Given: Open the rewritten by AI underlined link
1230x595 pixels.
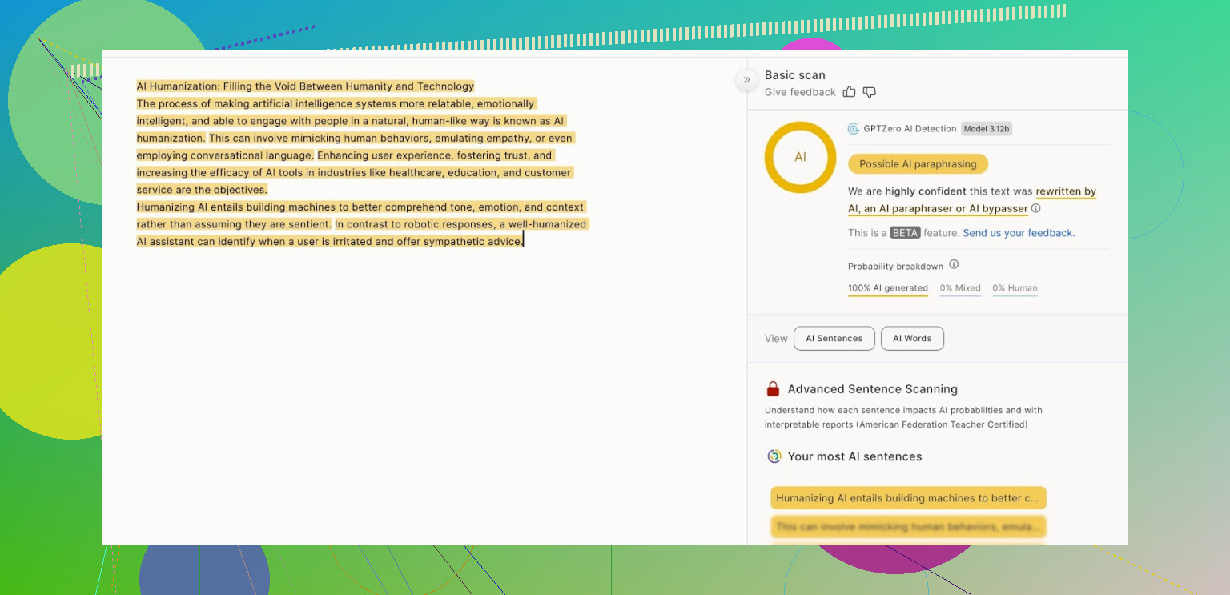Looking at the screenshot, I should coord(1066,192).
